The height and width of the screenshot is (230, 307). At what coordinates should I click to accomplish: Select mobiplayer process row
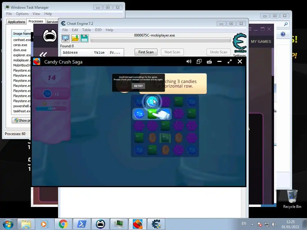[x=22, y=60]
